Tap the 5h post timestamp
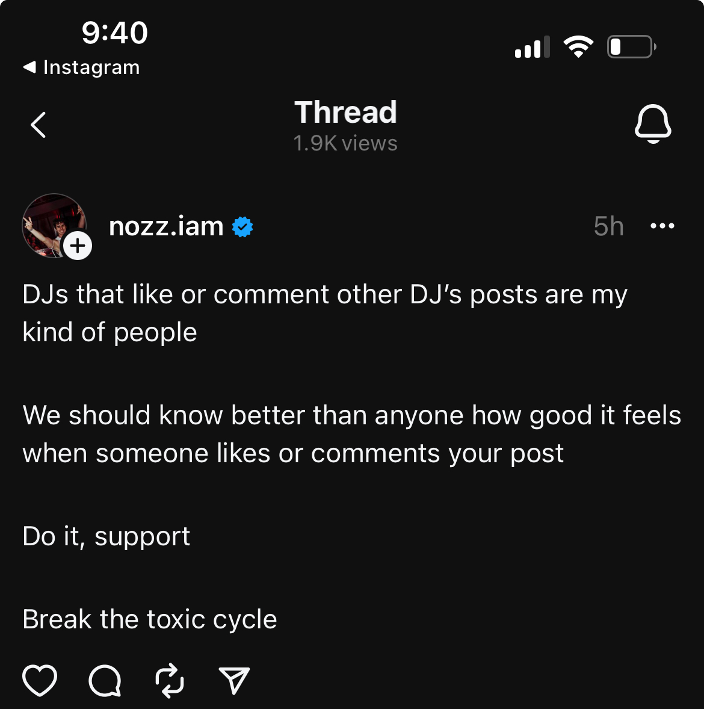Image resolution: width=704 pixels, height=709 pixels. click(608, 227)
